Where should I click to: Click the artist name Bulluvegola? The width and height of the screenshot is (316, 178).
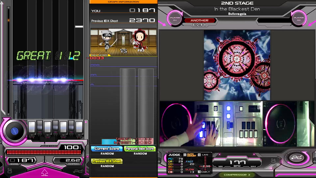(237, 14)
